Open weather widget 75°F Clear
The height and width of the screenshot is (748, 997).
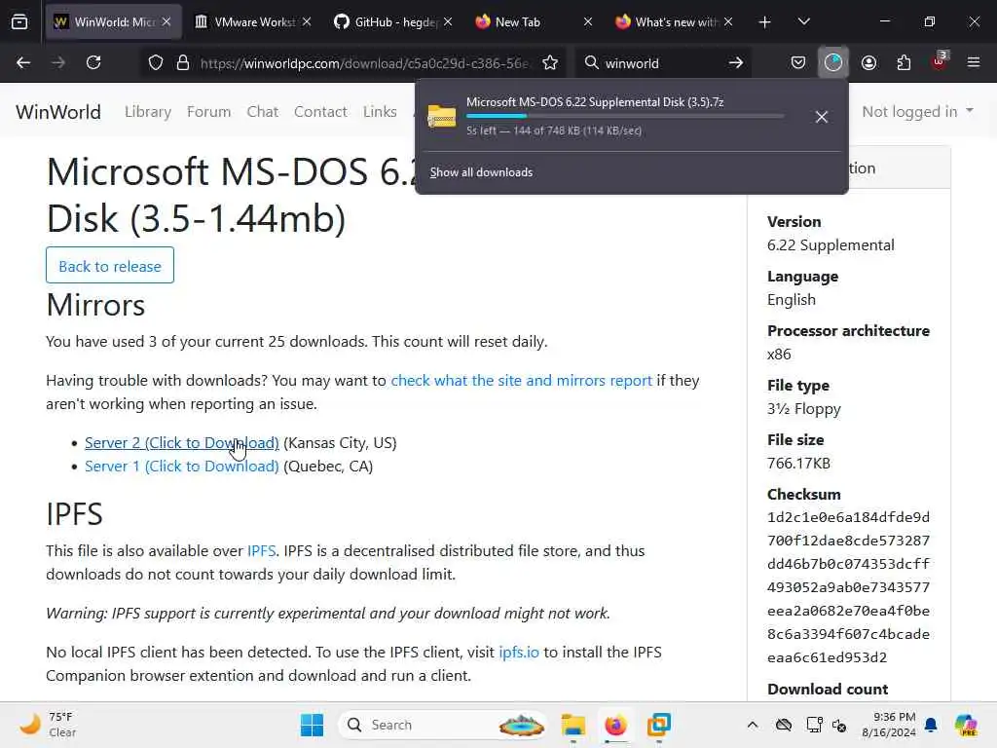point(49,725)
